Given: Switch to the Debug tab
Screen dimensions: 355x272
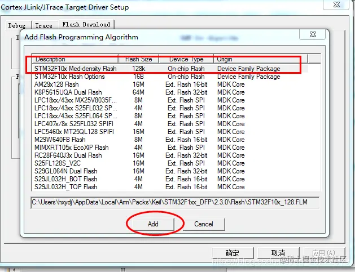Looking at the screenshot, I should [17, 25].
